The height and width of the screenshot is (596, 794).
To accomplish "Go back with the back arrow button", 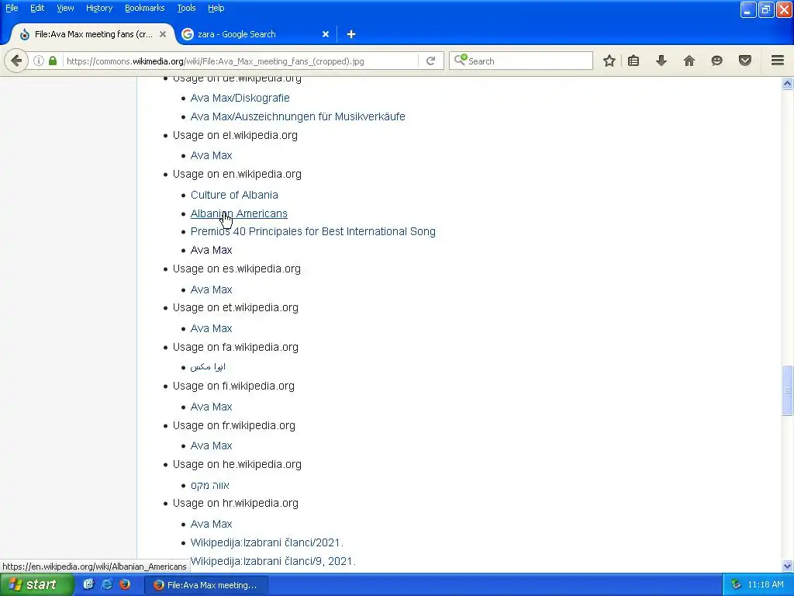I will coord(16,61).
